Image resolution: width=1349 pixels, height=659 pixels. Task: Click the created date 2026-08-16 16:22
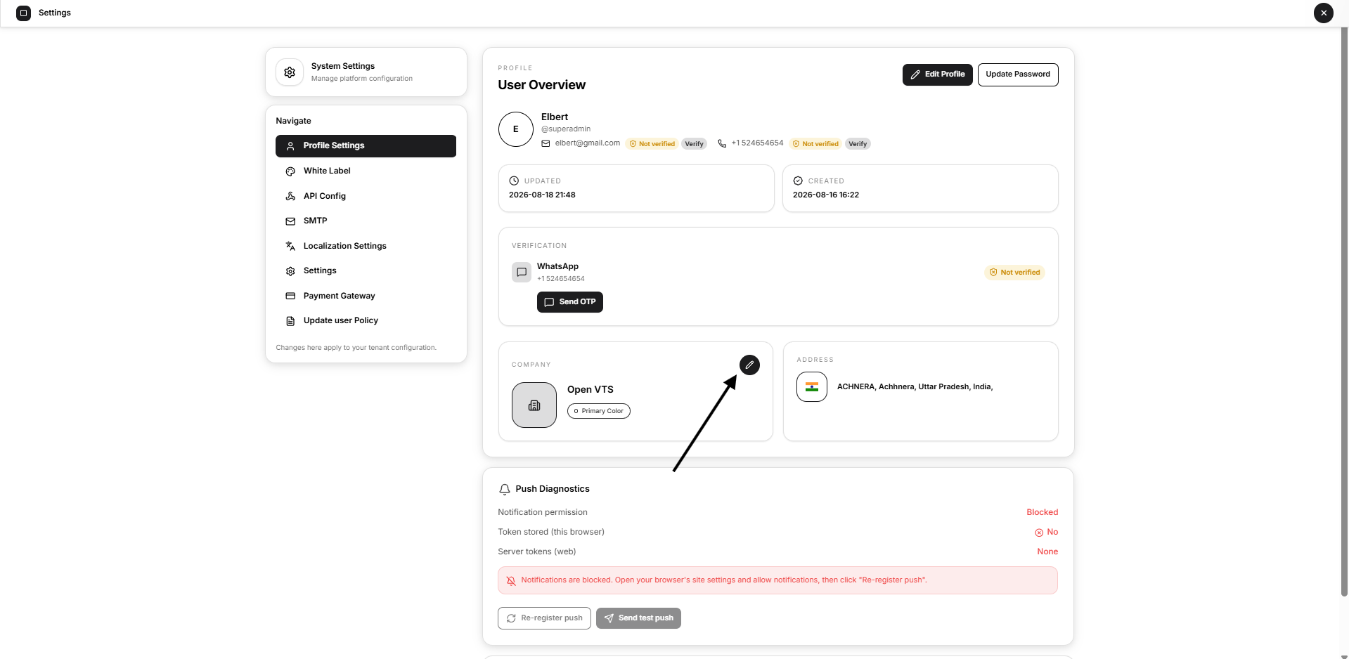826,195
